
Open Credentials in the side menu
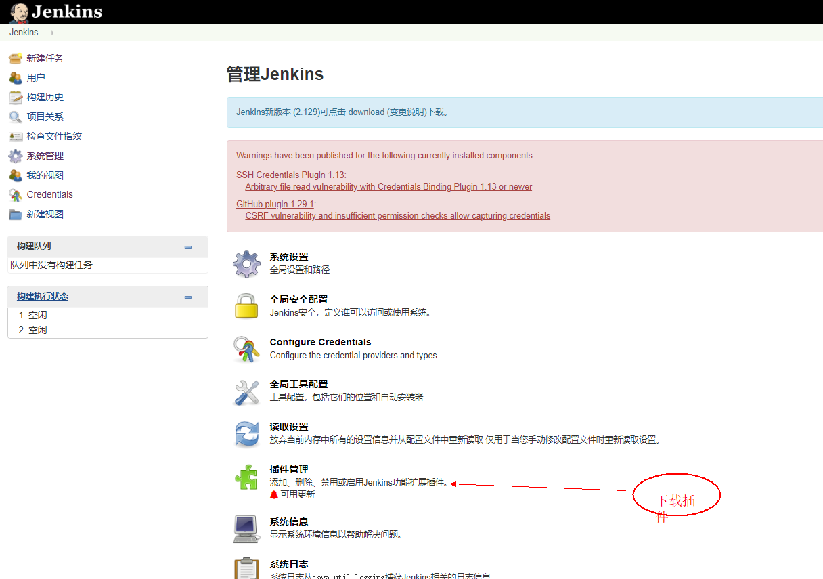click(50, 195)
